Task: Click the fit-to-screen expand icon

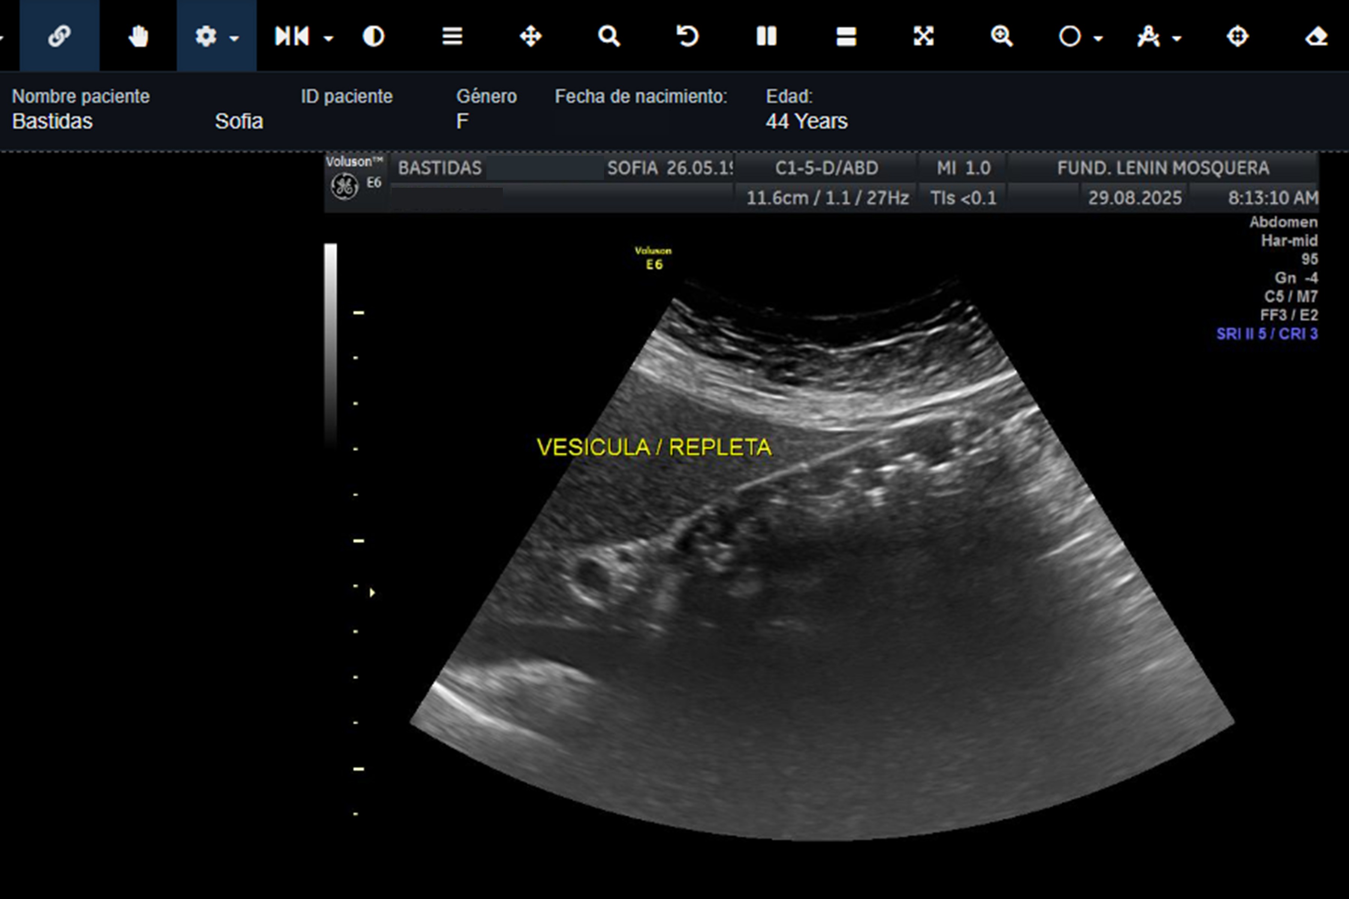Action: tap(923, 36)
